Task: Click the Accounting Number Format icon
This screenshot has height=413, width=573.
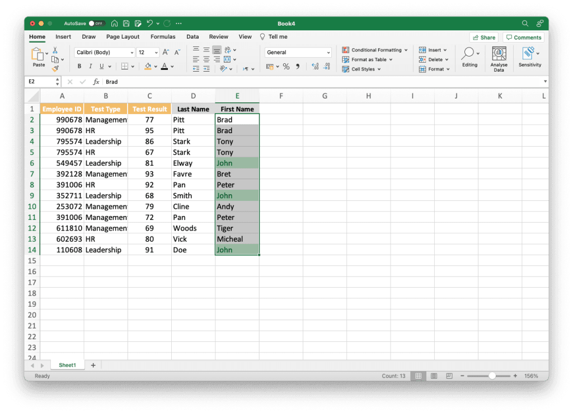Action: 270,67
